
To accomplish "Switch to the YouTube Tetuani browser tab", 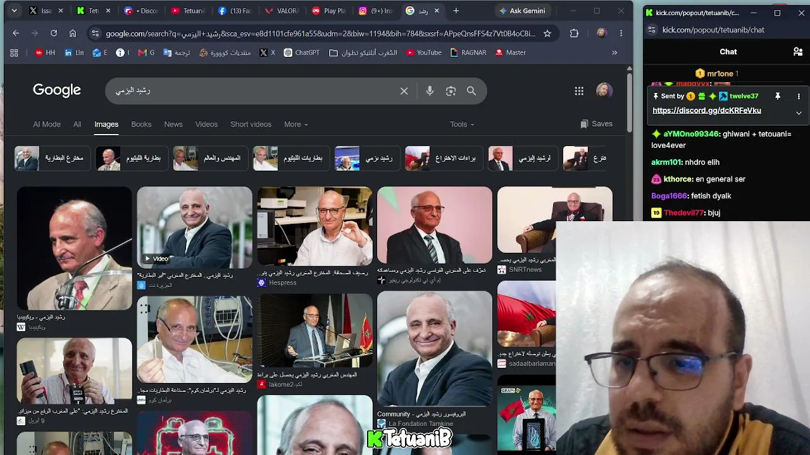I will [188, 11].
